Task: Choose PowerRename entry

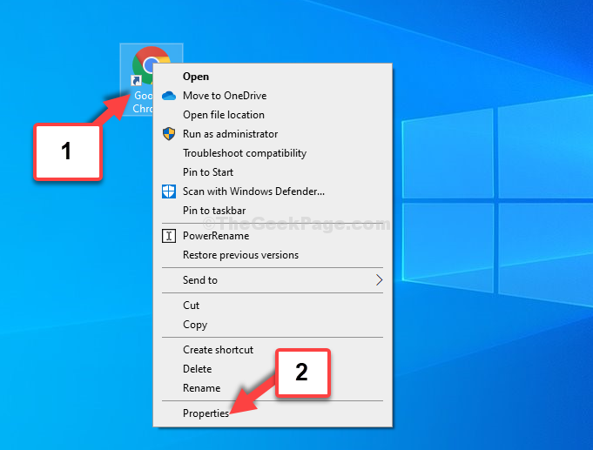Action: [273, 236]
